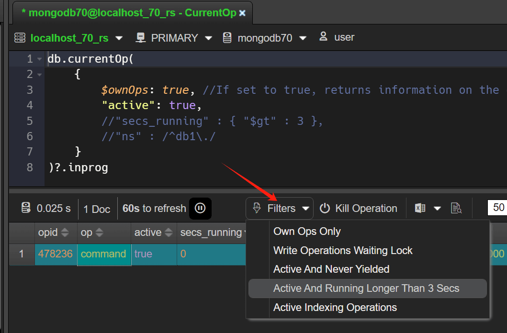Viewport: 507px width, 333px height.
Task: Click the 'user' label
Action: point(344,37)
